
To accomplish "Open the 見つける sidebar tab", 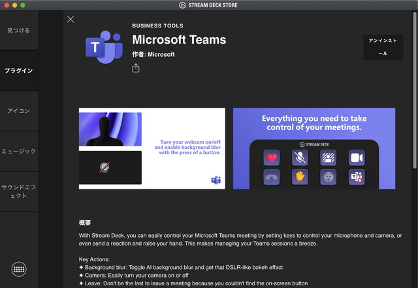I will pyautogui.click(x=19, y=31).
